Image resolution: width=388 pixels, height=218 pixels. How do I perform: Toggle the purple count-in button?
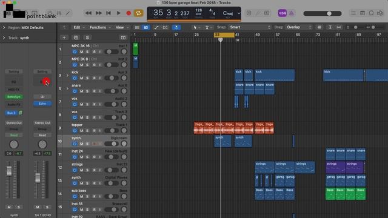283,13
